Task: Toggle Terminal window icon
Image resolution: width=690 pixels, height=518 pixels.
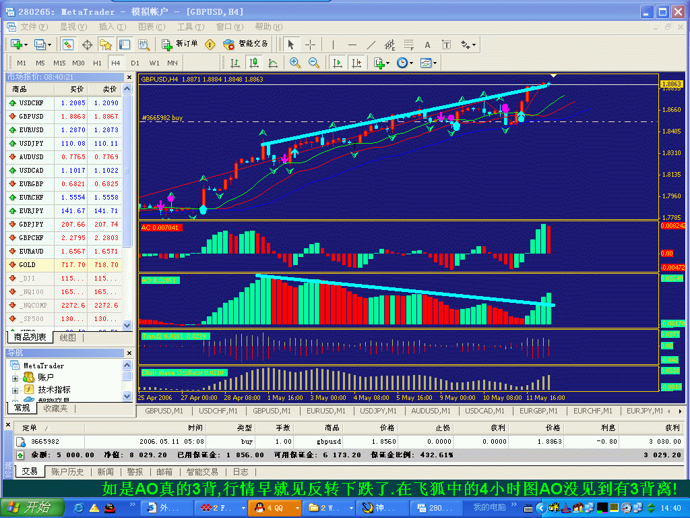Action: 125,45
